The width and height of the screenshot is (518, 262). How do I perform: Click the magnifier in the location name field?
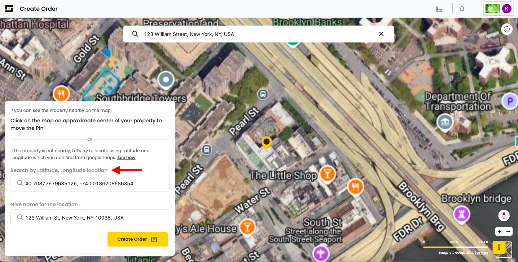coord(20,217)
